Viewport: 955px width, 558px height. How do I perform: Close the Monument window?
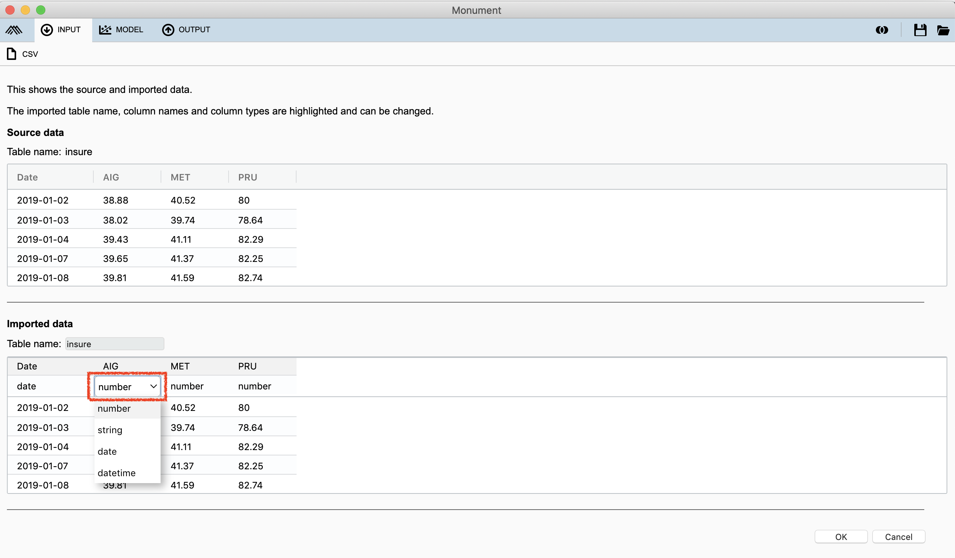tap(10, 10)
